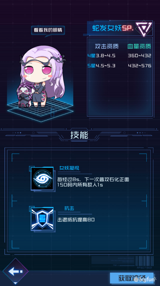Tap the triangular faction emblem icon
This screenshot has height=286, width=160.
[144, 29]
